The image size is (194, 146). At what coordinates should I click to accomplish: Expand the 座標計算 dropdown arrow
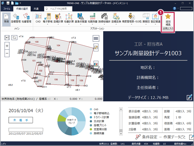tap(58, 25)
